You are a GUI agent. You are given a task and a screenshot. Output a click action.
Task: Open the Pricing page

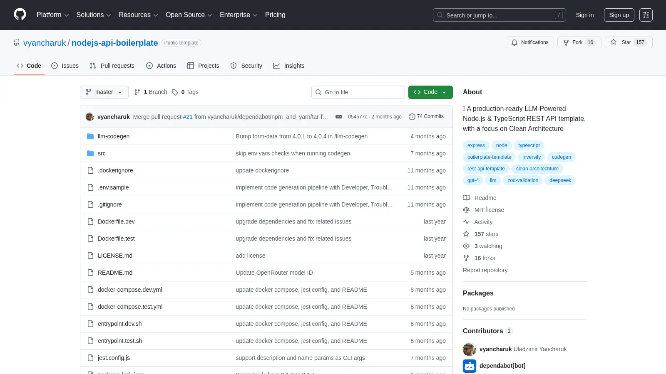click(x=275, y=15)
